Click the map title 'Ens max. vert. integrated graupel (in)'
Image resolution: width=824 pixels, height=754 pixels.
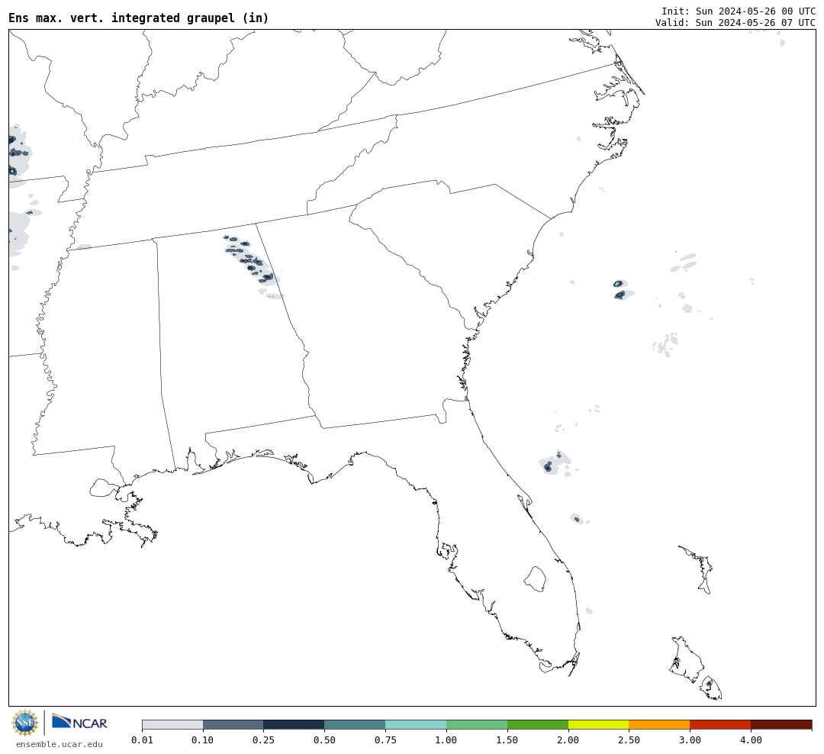tap(139, 18)
